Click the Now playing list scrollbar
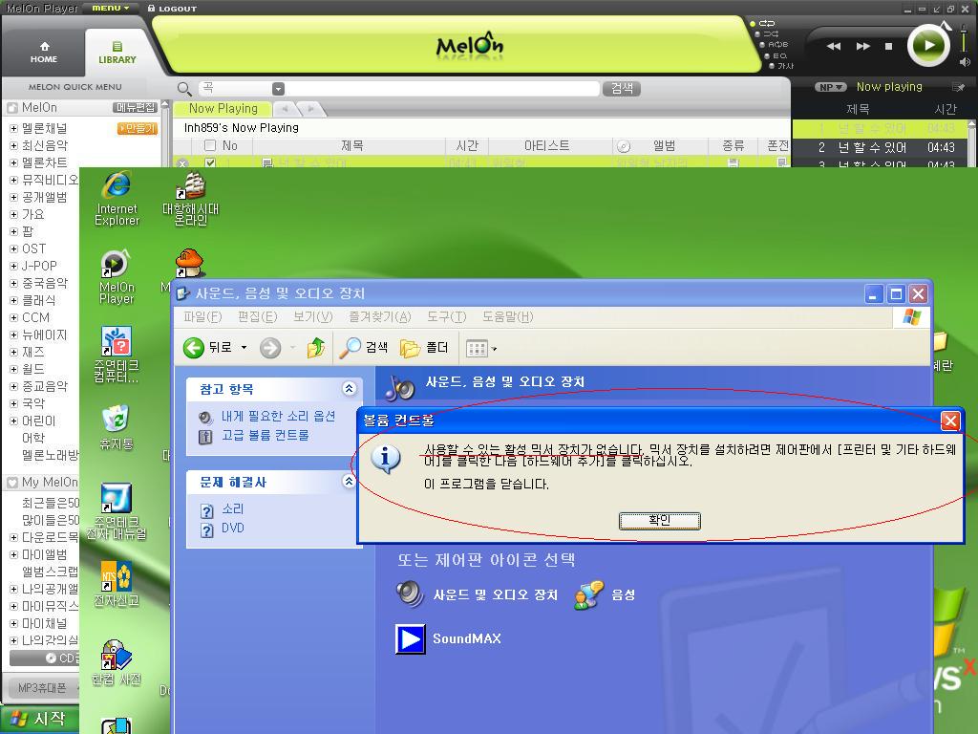Viewport: 978px width, 734px height. (x=971, y=143)
